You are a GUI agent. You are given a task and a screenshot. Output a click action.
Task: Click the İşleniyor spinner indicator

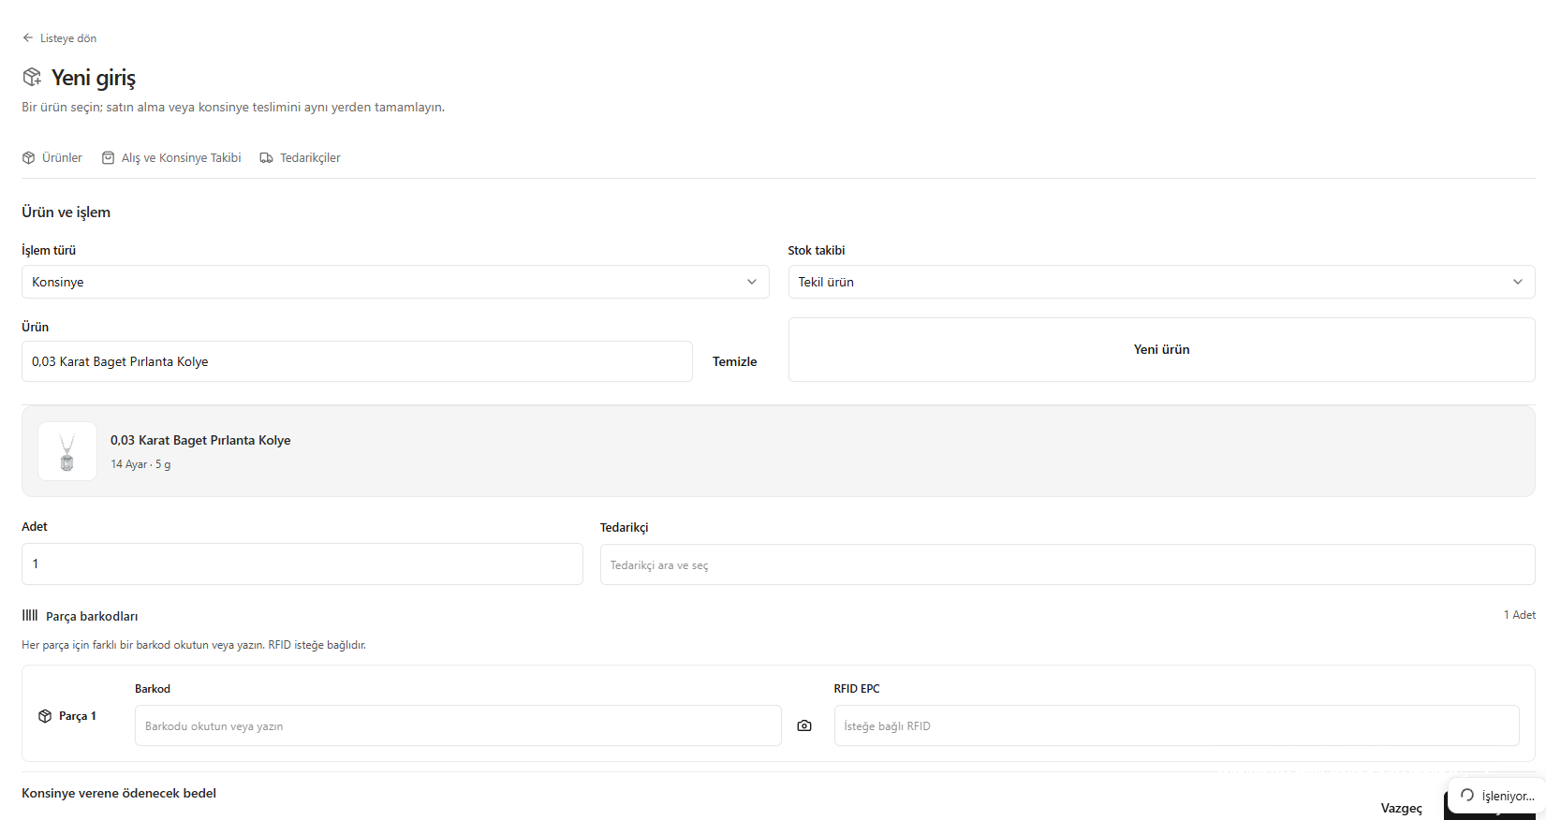pyautogui.click(x=1467, y=795)
